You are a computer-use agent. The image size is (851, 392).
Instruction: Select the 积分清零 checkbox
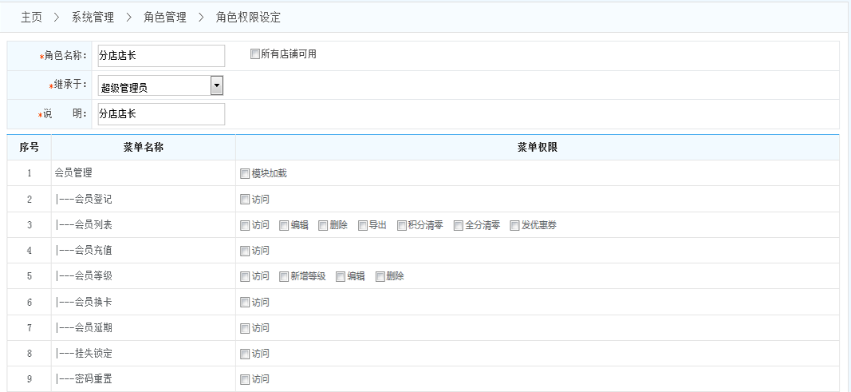402,225
